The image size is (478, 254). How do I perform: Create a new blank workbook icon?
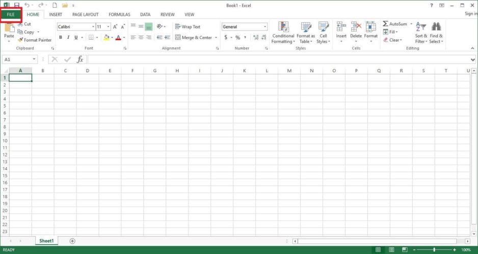tap(55, 5)
